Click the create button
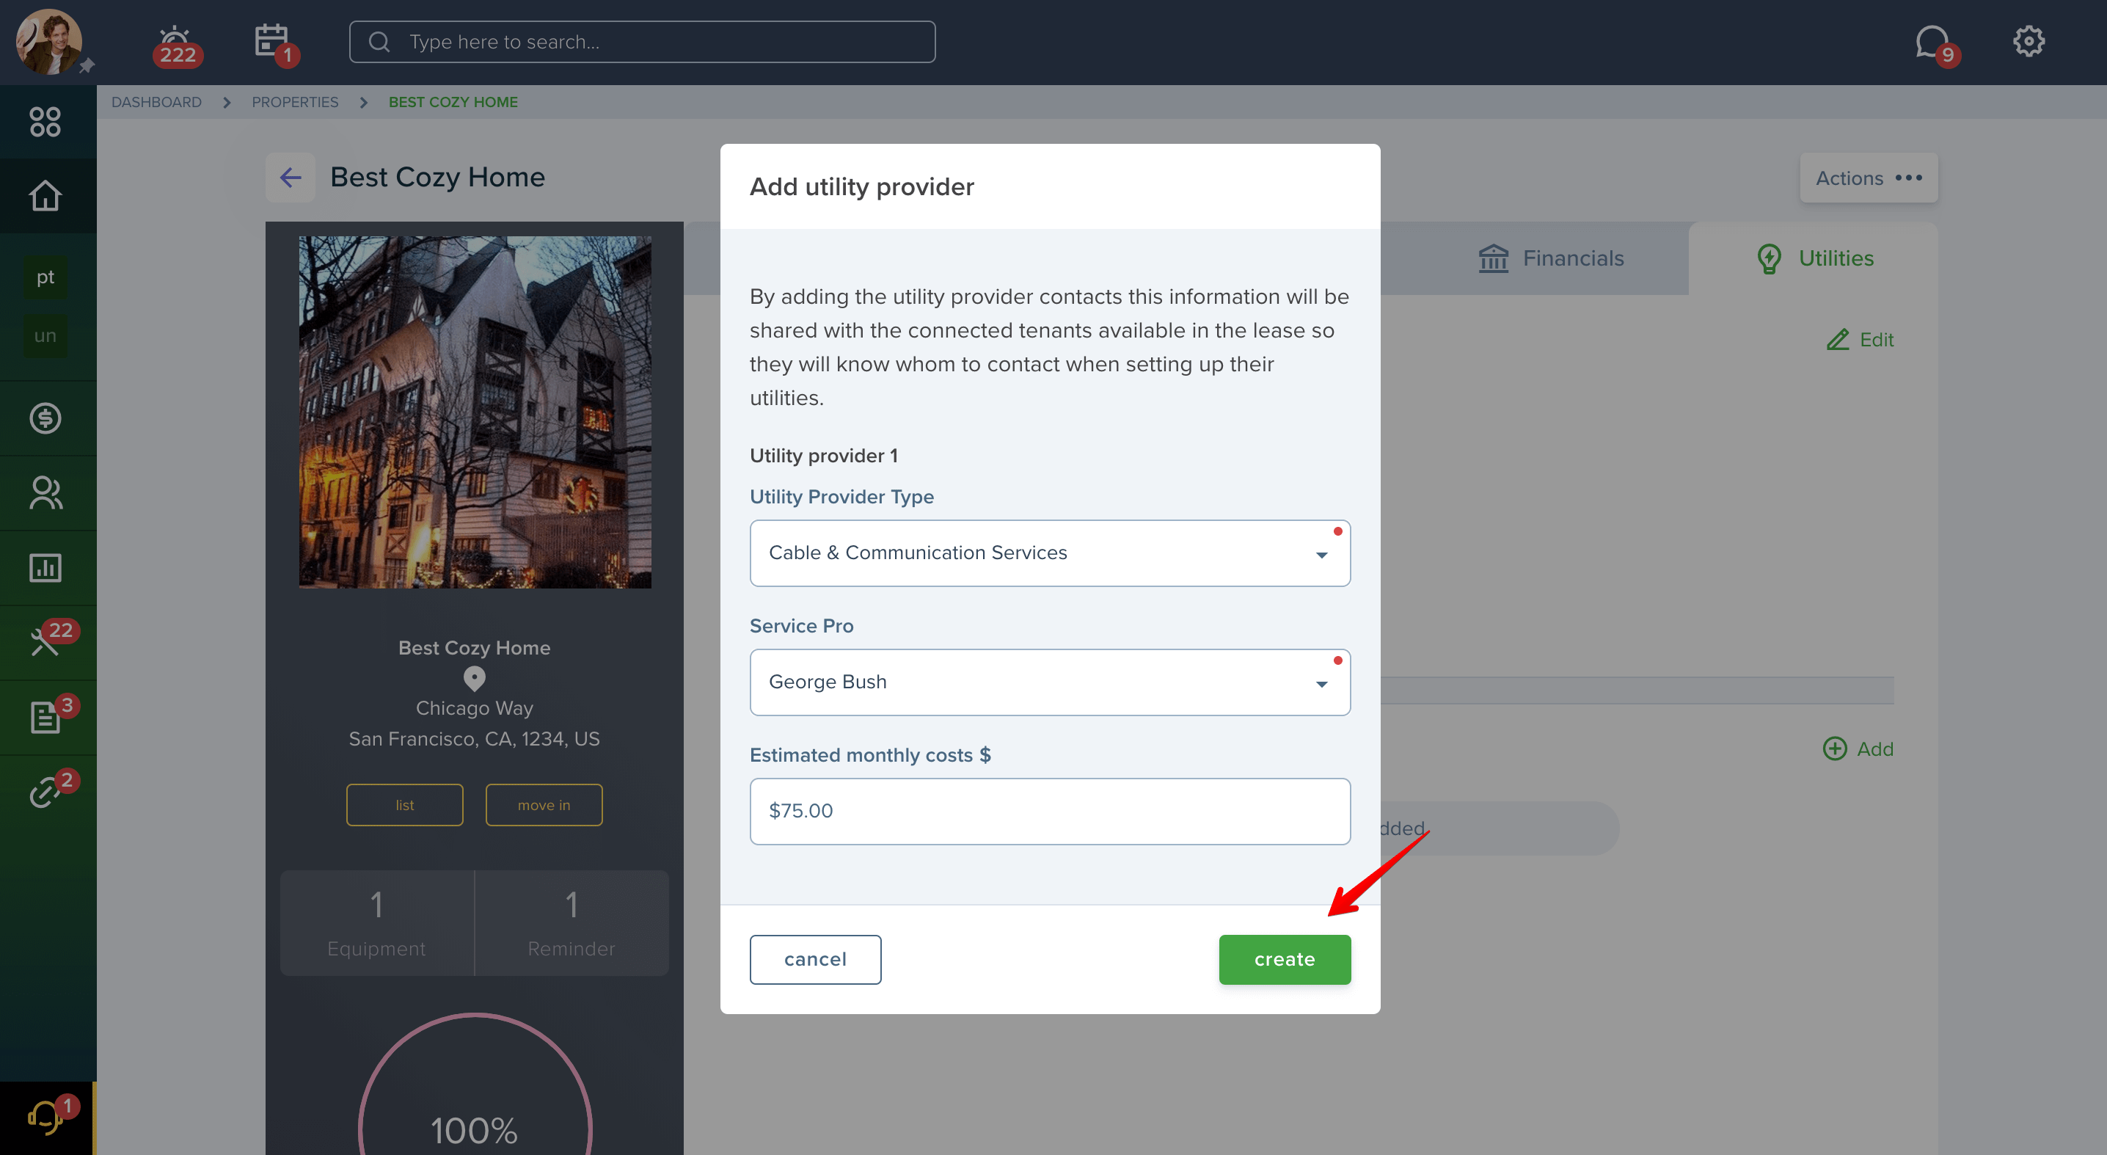Screen dimensions: 2107x1155 click(x=1284, y=960)
